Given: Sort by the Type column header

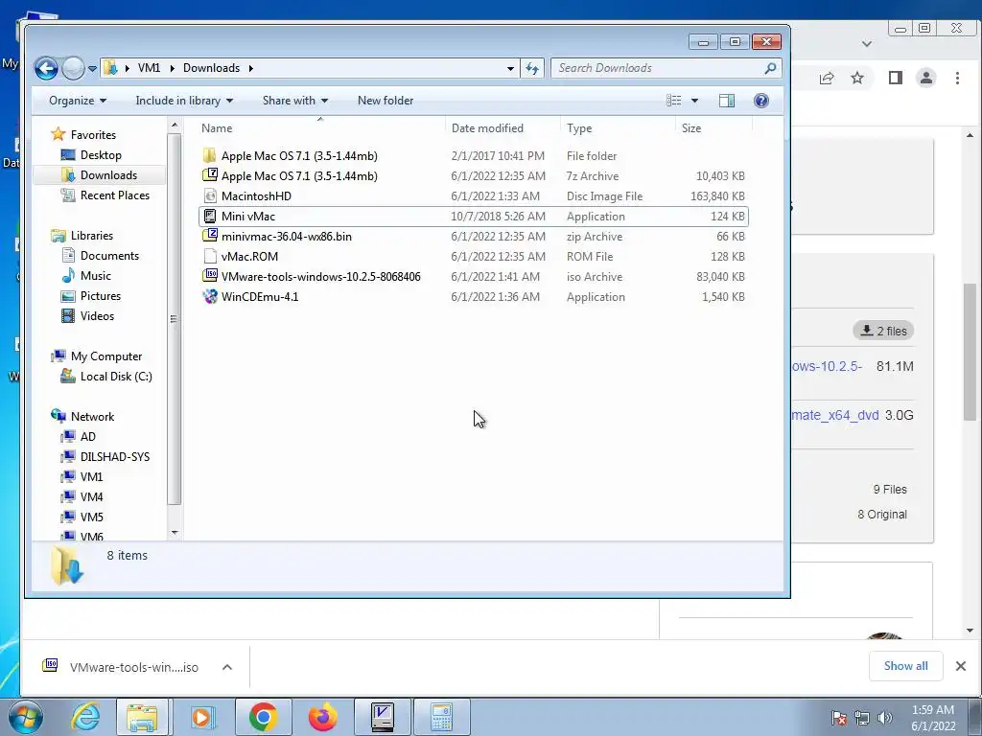Looking at the screenshot, I should [x=579, y=128].
